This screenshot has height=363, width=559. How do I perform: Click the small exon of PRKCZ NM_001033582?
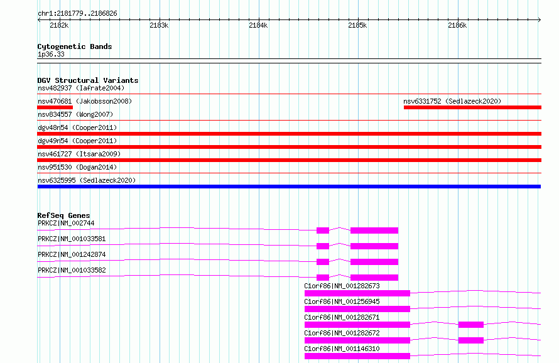[x=323, y=278]
